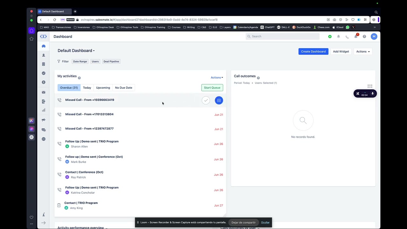Open the Email envelope icon in sidebar
This screenshot has width=407, height=229.
point(44,92)
